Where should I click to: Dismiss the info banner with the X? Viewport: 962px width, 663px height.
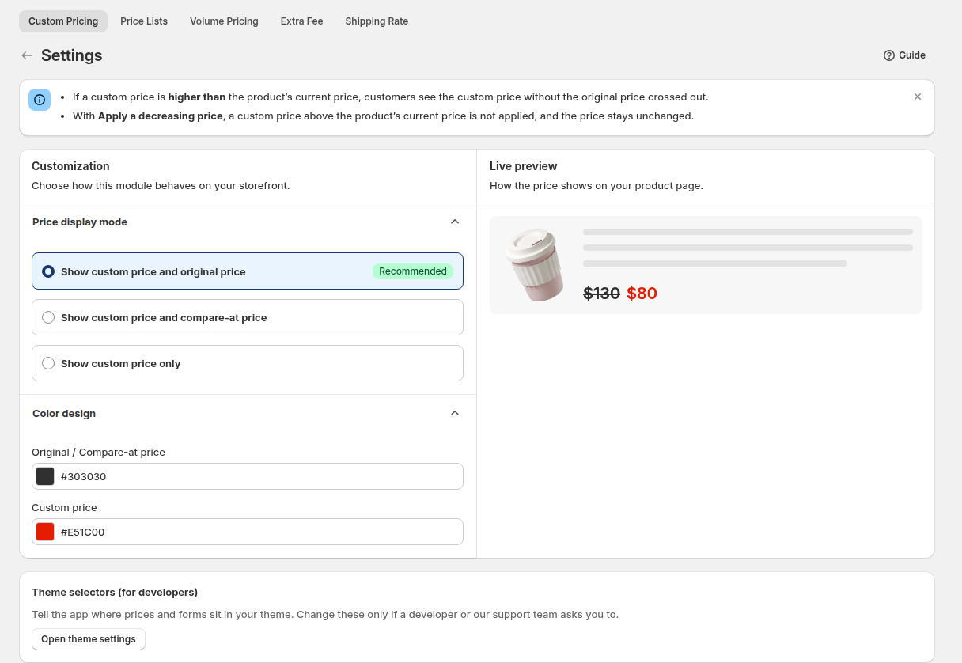918,97
